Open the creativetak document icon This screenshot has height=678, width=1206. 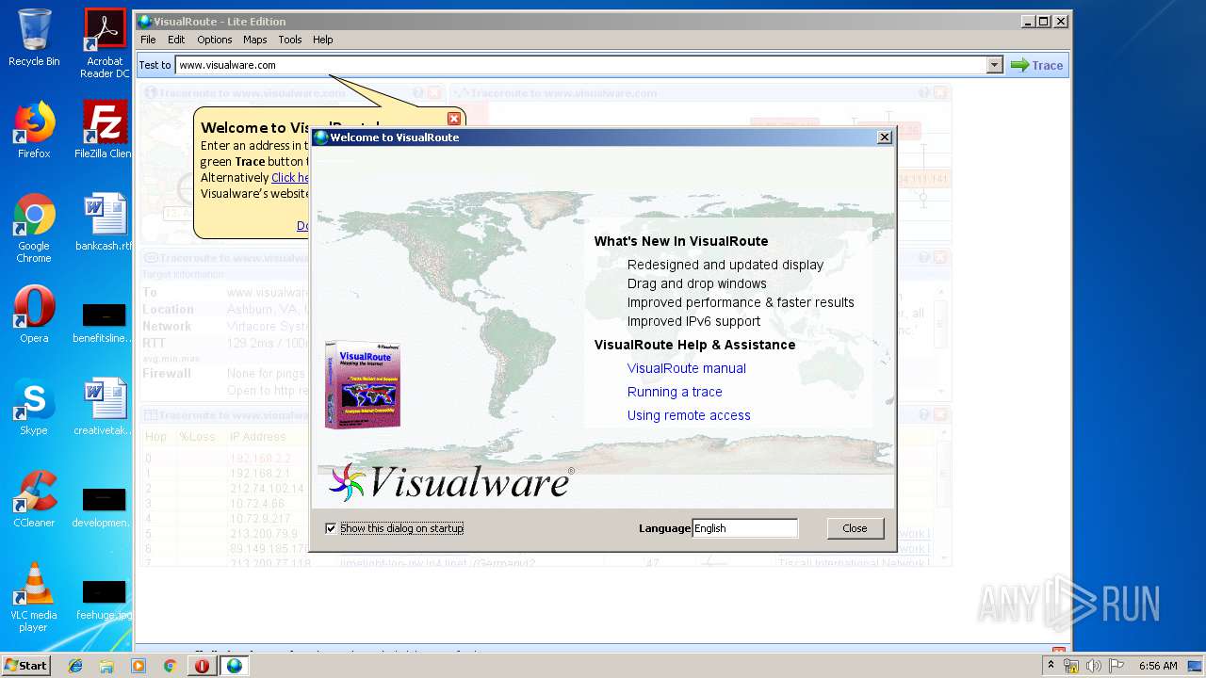tap(105, 407)
